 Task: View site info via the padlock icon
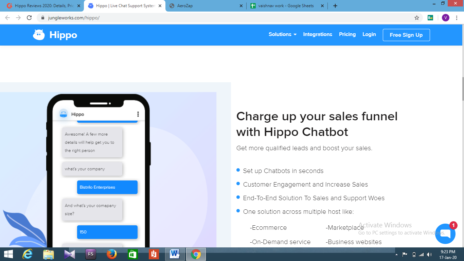(43, 18)
